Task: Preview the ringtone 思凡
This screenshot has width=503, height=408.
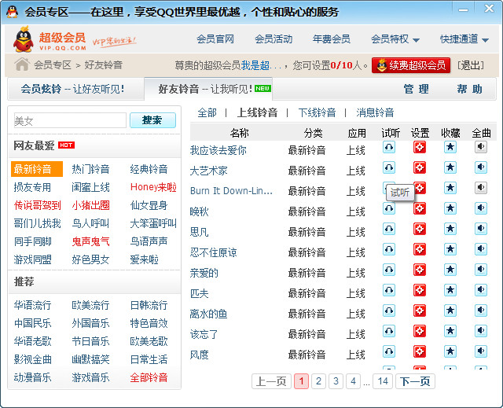Action: [389, 229]
